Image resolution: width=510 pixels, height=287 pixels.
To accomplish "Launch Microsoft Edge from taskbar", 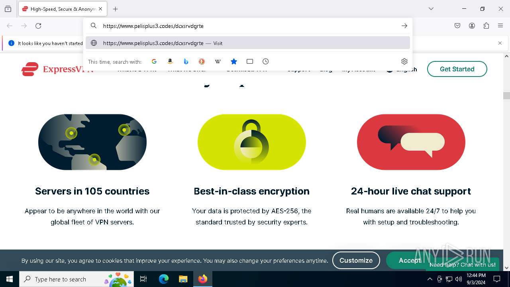I will (164, 279).
